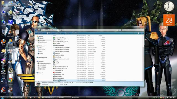Click the Neuer Ordner toolbar button
177x99 pixels.
[75, 33]
